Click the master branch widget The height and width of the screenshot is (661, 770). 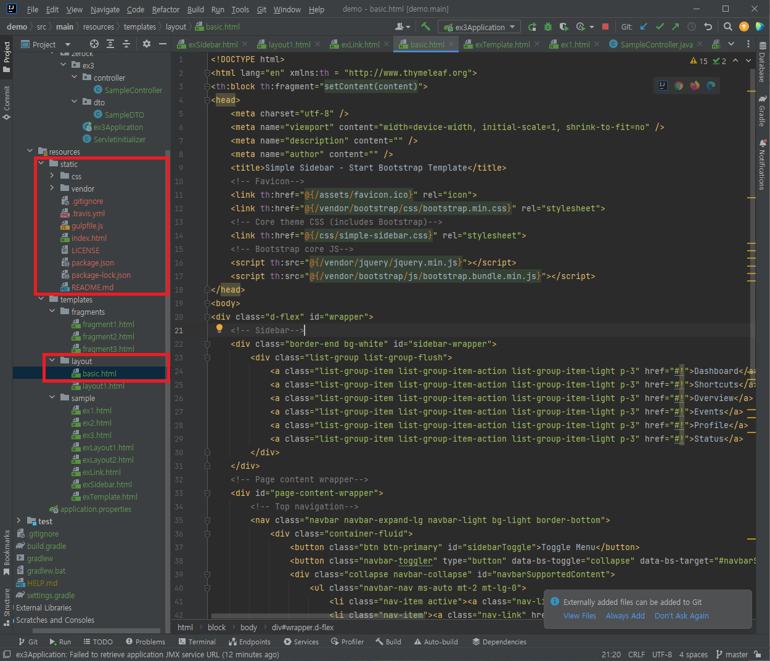click(x=732, y=654)
